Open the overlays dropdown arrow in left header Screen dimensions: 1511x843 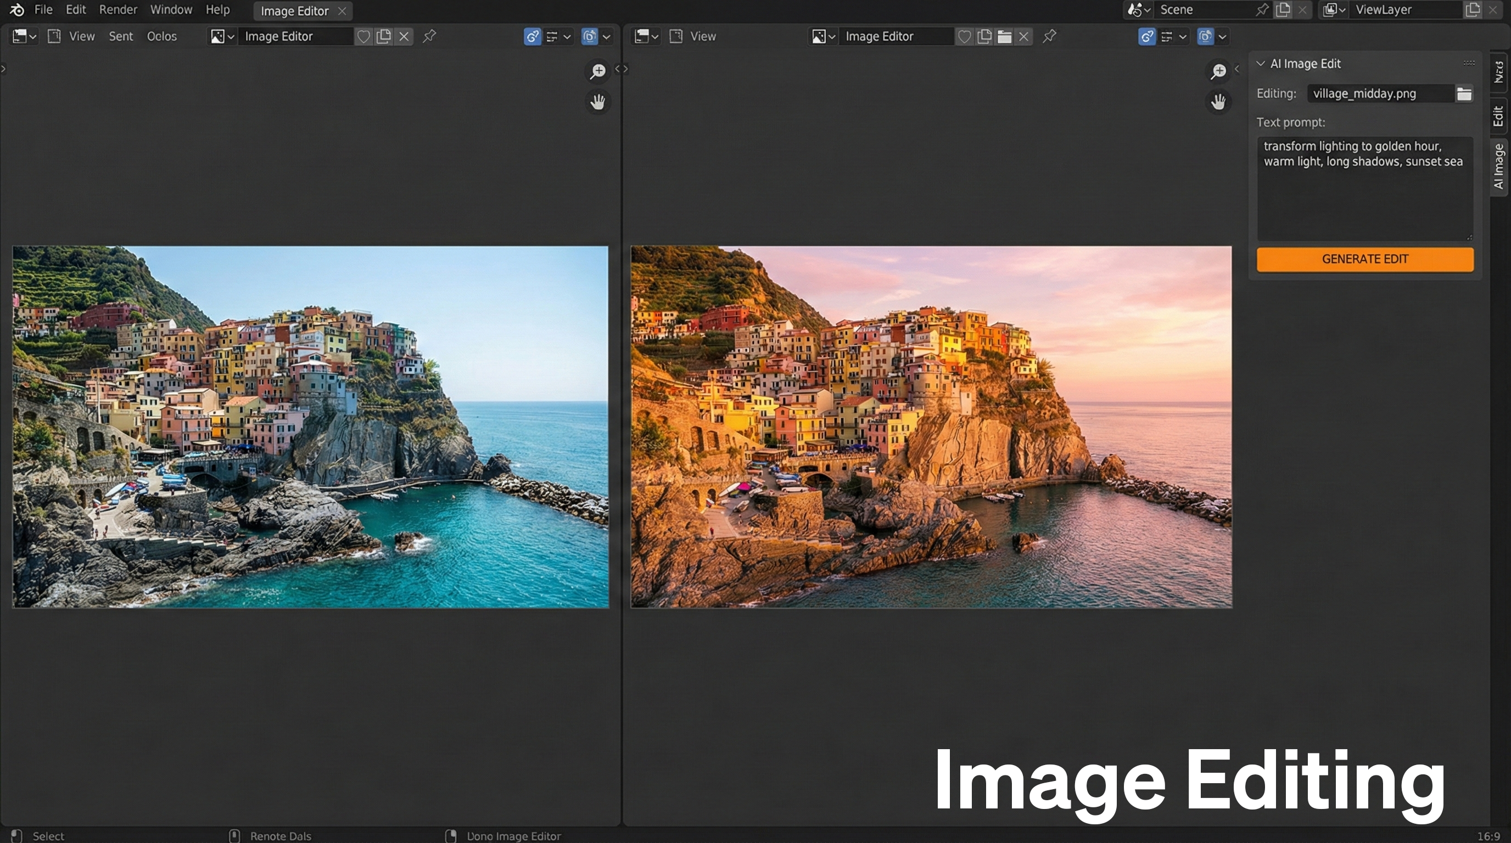pos(567,36)
